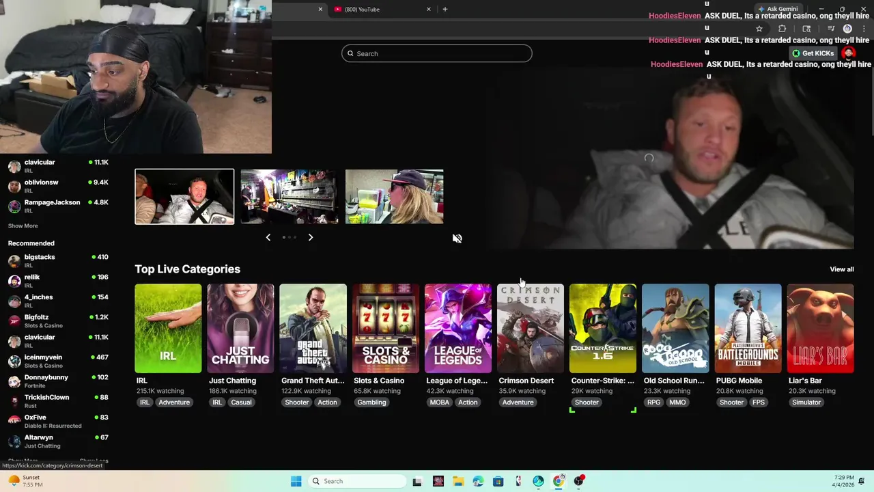Open the Chrome search-tabs icon
The image size is (874, 492).
coord(806,29)
